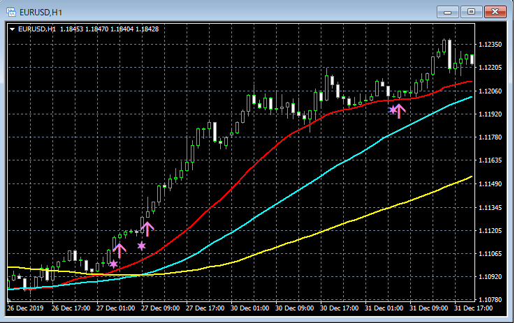The image size is (515, 323).
Task: Click time label 27 Dec 09:00
Action: [x=160, y=308]
